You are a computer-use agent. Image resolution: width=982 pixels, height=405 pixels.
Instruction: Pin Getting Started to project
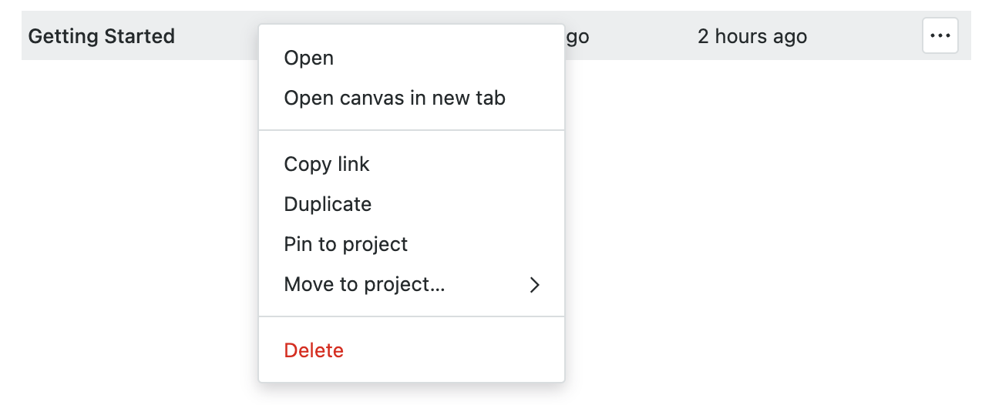346,245
